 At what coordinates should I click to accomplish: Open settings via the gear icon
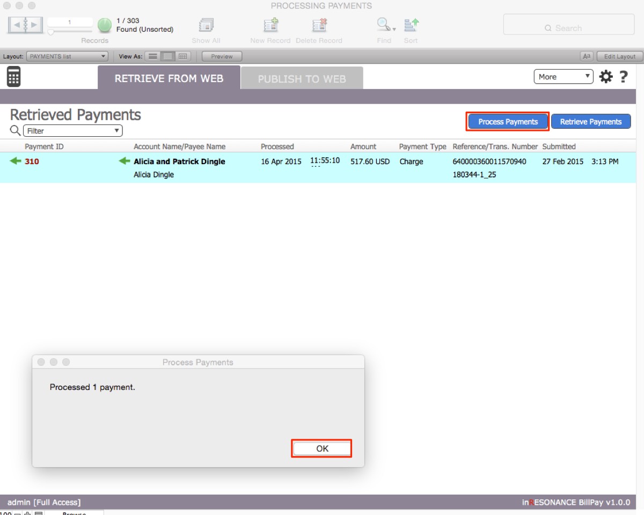(x=606, y=77)
